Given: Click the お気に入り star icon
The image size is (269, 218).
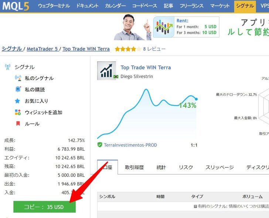Looking at the screenshot, I should [x=17, y=101].
